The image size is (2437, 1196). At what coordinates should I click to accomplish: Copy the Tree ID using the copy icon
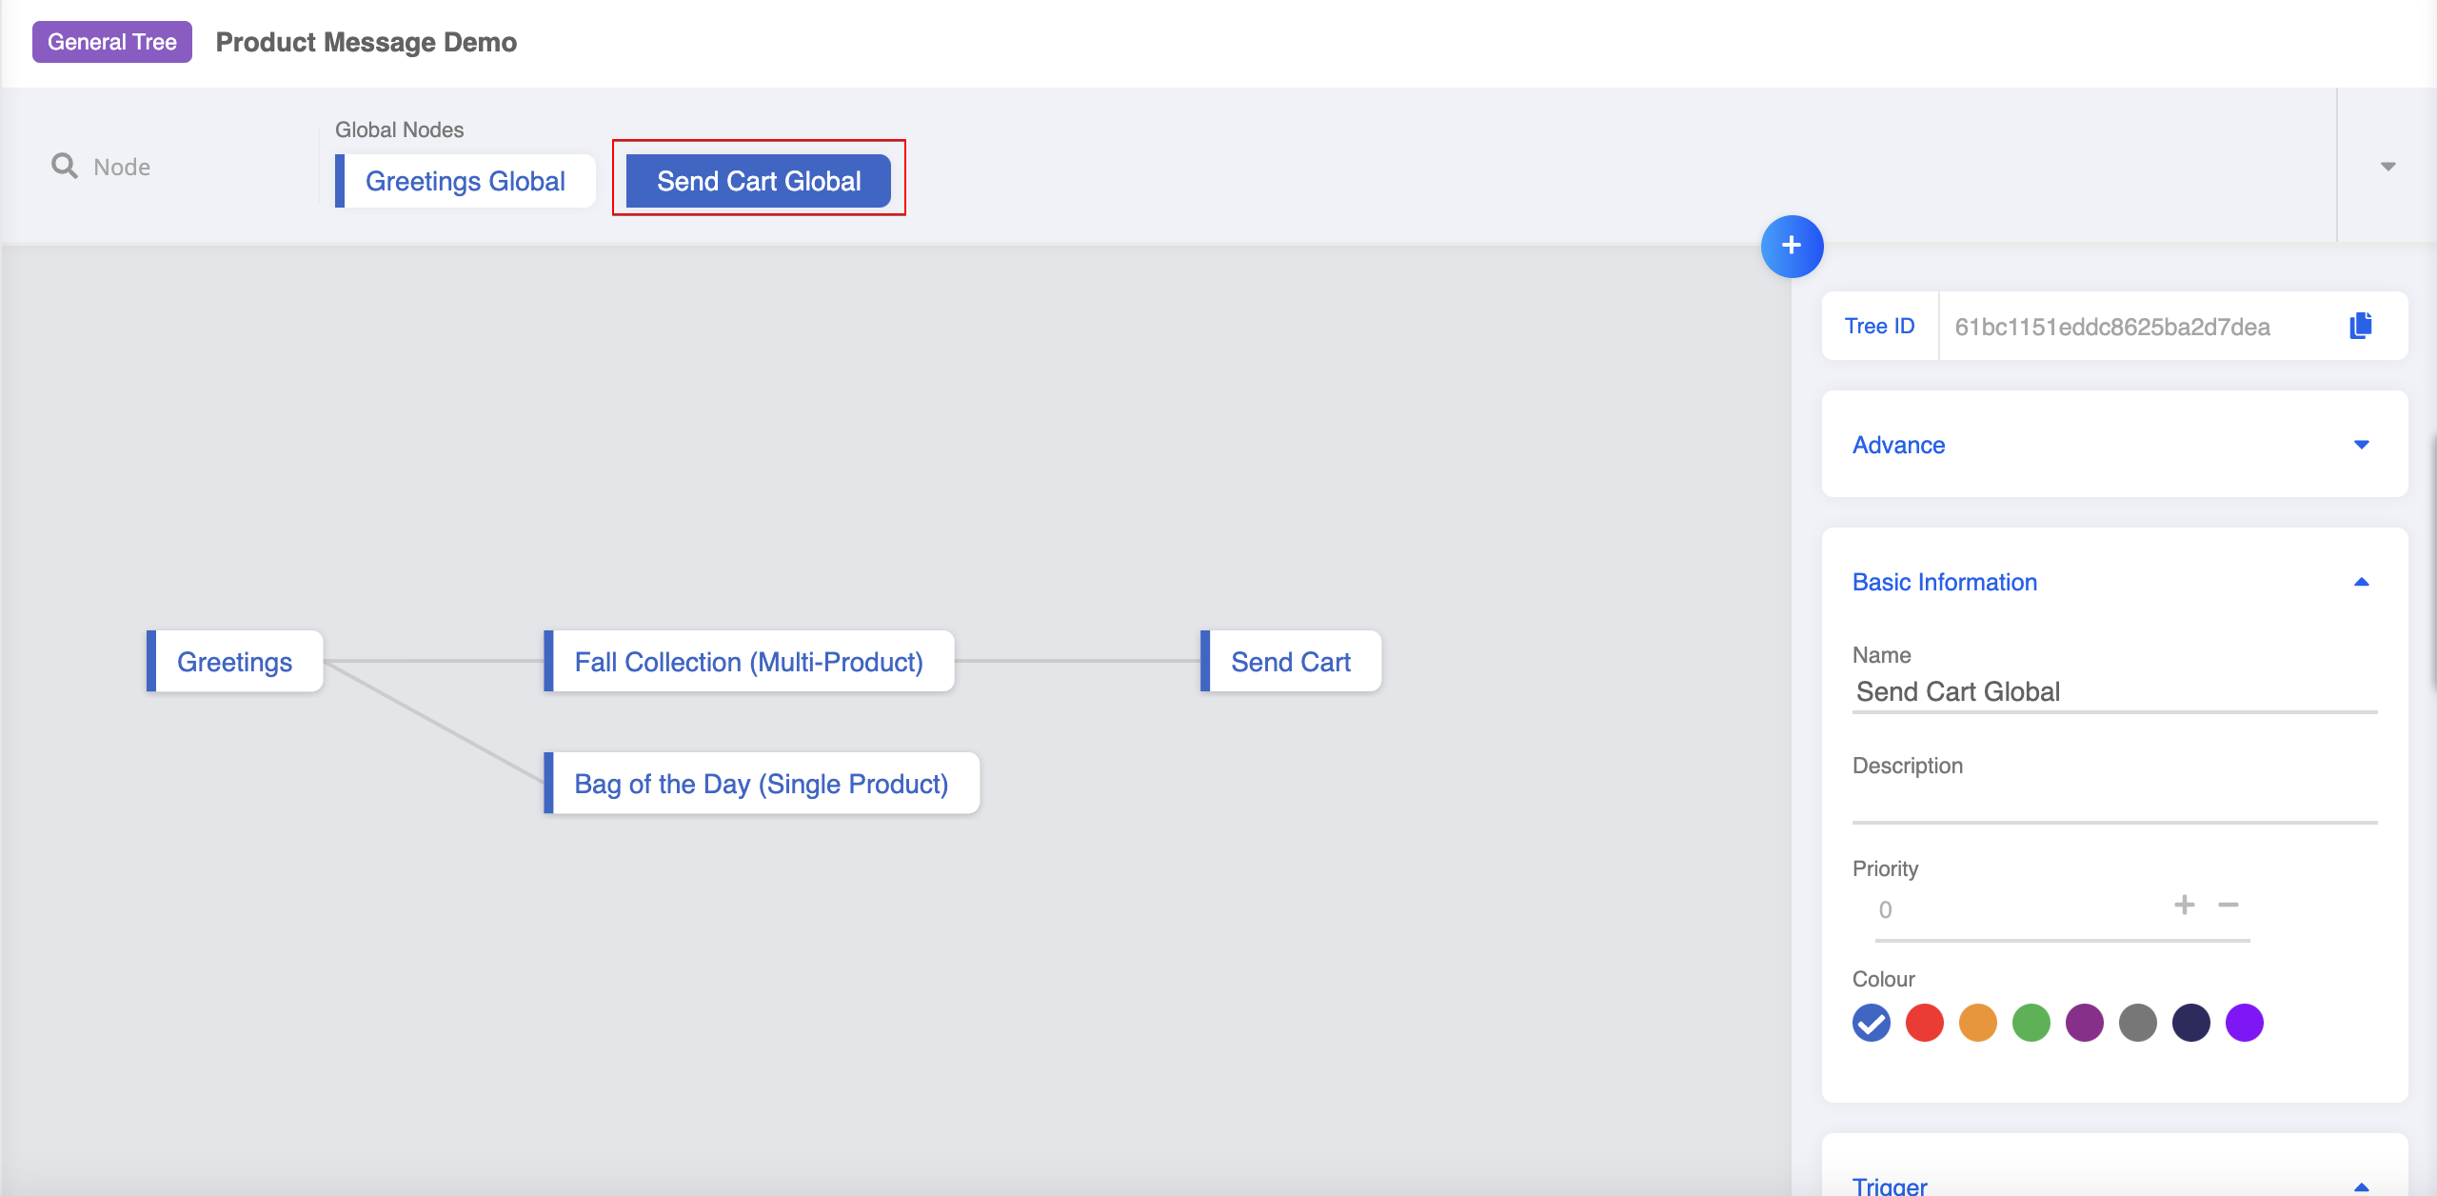point(2360,325)
